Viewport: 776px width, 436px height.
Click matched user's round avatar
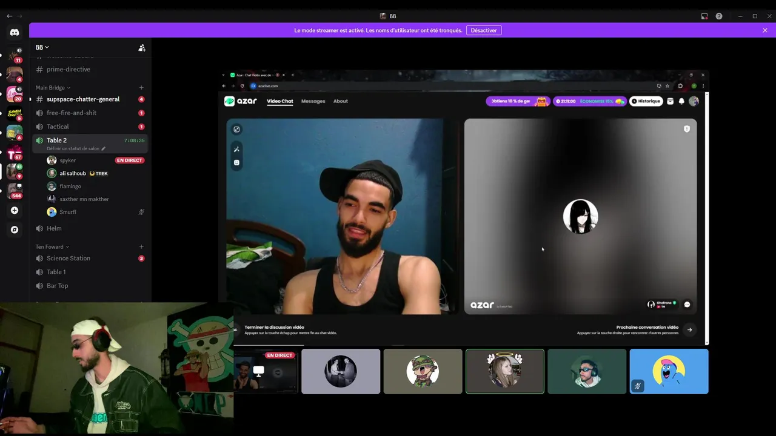coord(580,216)
